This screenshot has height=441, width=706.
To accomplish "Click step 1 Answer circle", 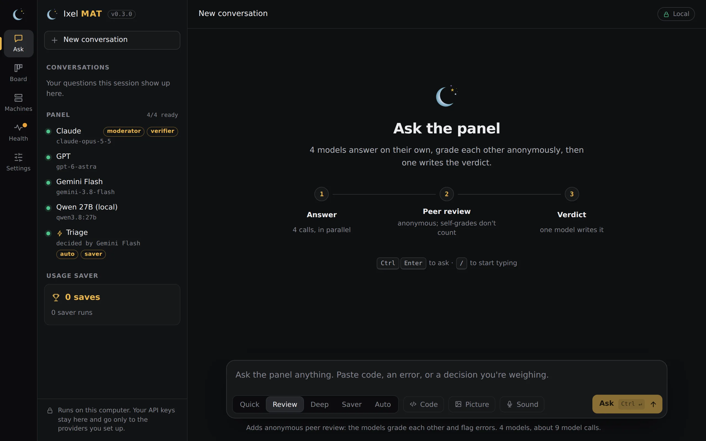I will click(322, 194).
